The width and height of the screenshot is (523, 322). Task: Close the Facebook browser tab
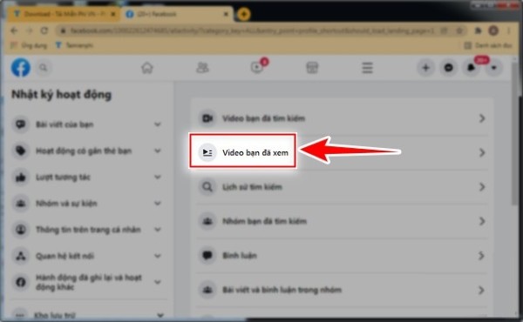coord(226,14)
